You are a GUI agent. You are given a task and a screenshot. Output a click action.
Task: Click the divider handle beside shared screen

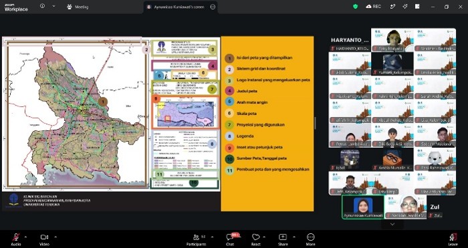[x=315, y=123]
